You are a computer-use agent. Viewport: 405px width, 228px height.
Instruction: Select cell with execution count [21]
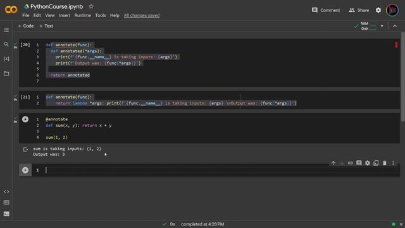[x=25, y=97]
